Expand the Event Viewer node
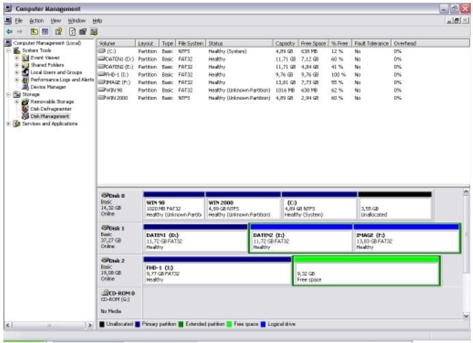Screen dimensions: 473x343 click(x=17, y=58)
